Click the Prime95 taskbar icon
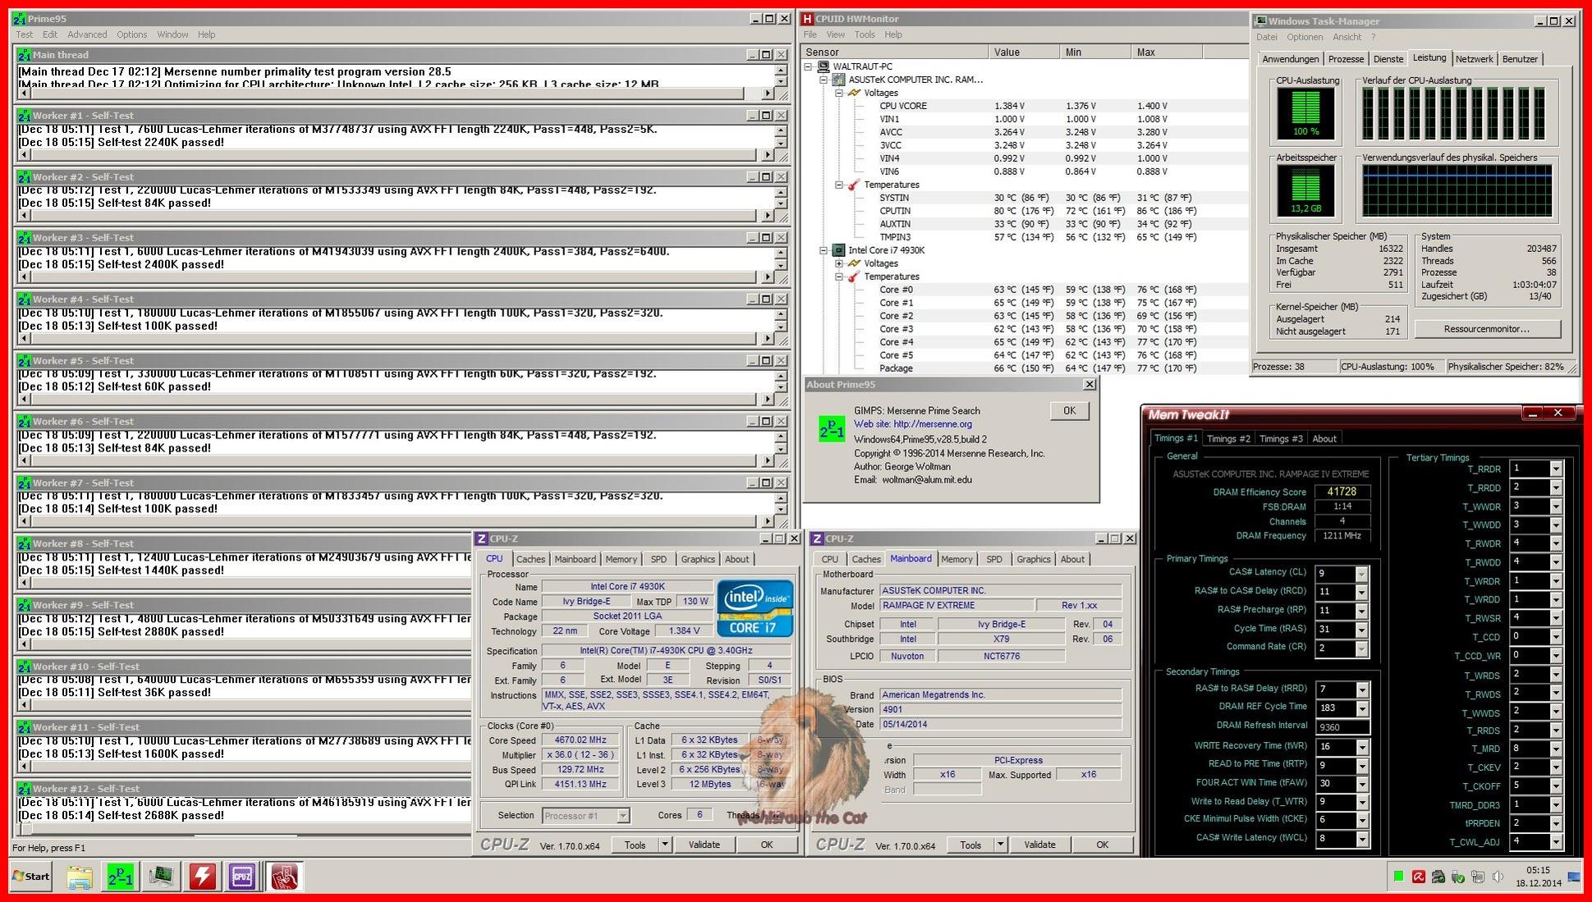The image size is (1592, 902). [x=120, y=877]
